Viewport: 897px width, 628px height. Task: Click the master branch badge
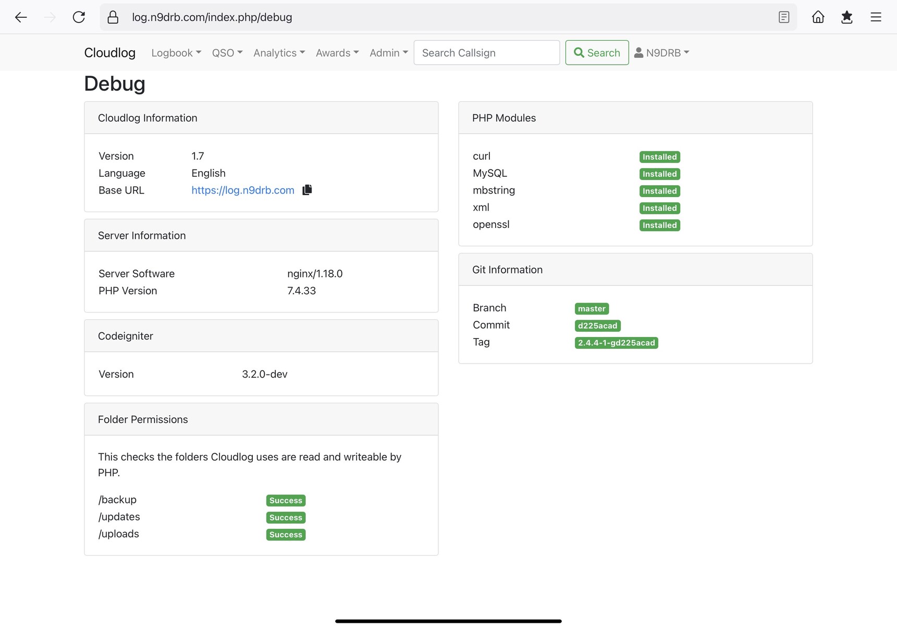[x=591, y=309]
